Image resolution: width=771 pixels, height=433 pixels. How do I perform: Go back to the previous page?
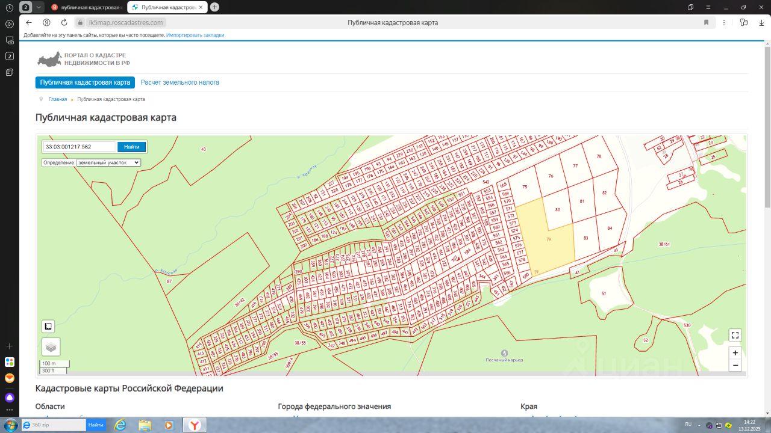pos(29,22)
